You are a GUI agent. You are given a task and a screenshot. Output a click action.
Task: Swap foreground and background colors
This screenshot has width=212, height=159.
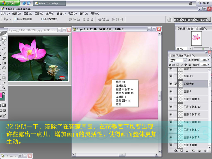pos(4,93)
